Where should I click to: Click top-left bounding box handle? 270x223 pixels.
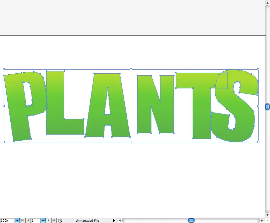(x=4, y=69)
